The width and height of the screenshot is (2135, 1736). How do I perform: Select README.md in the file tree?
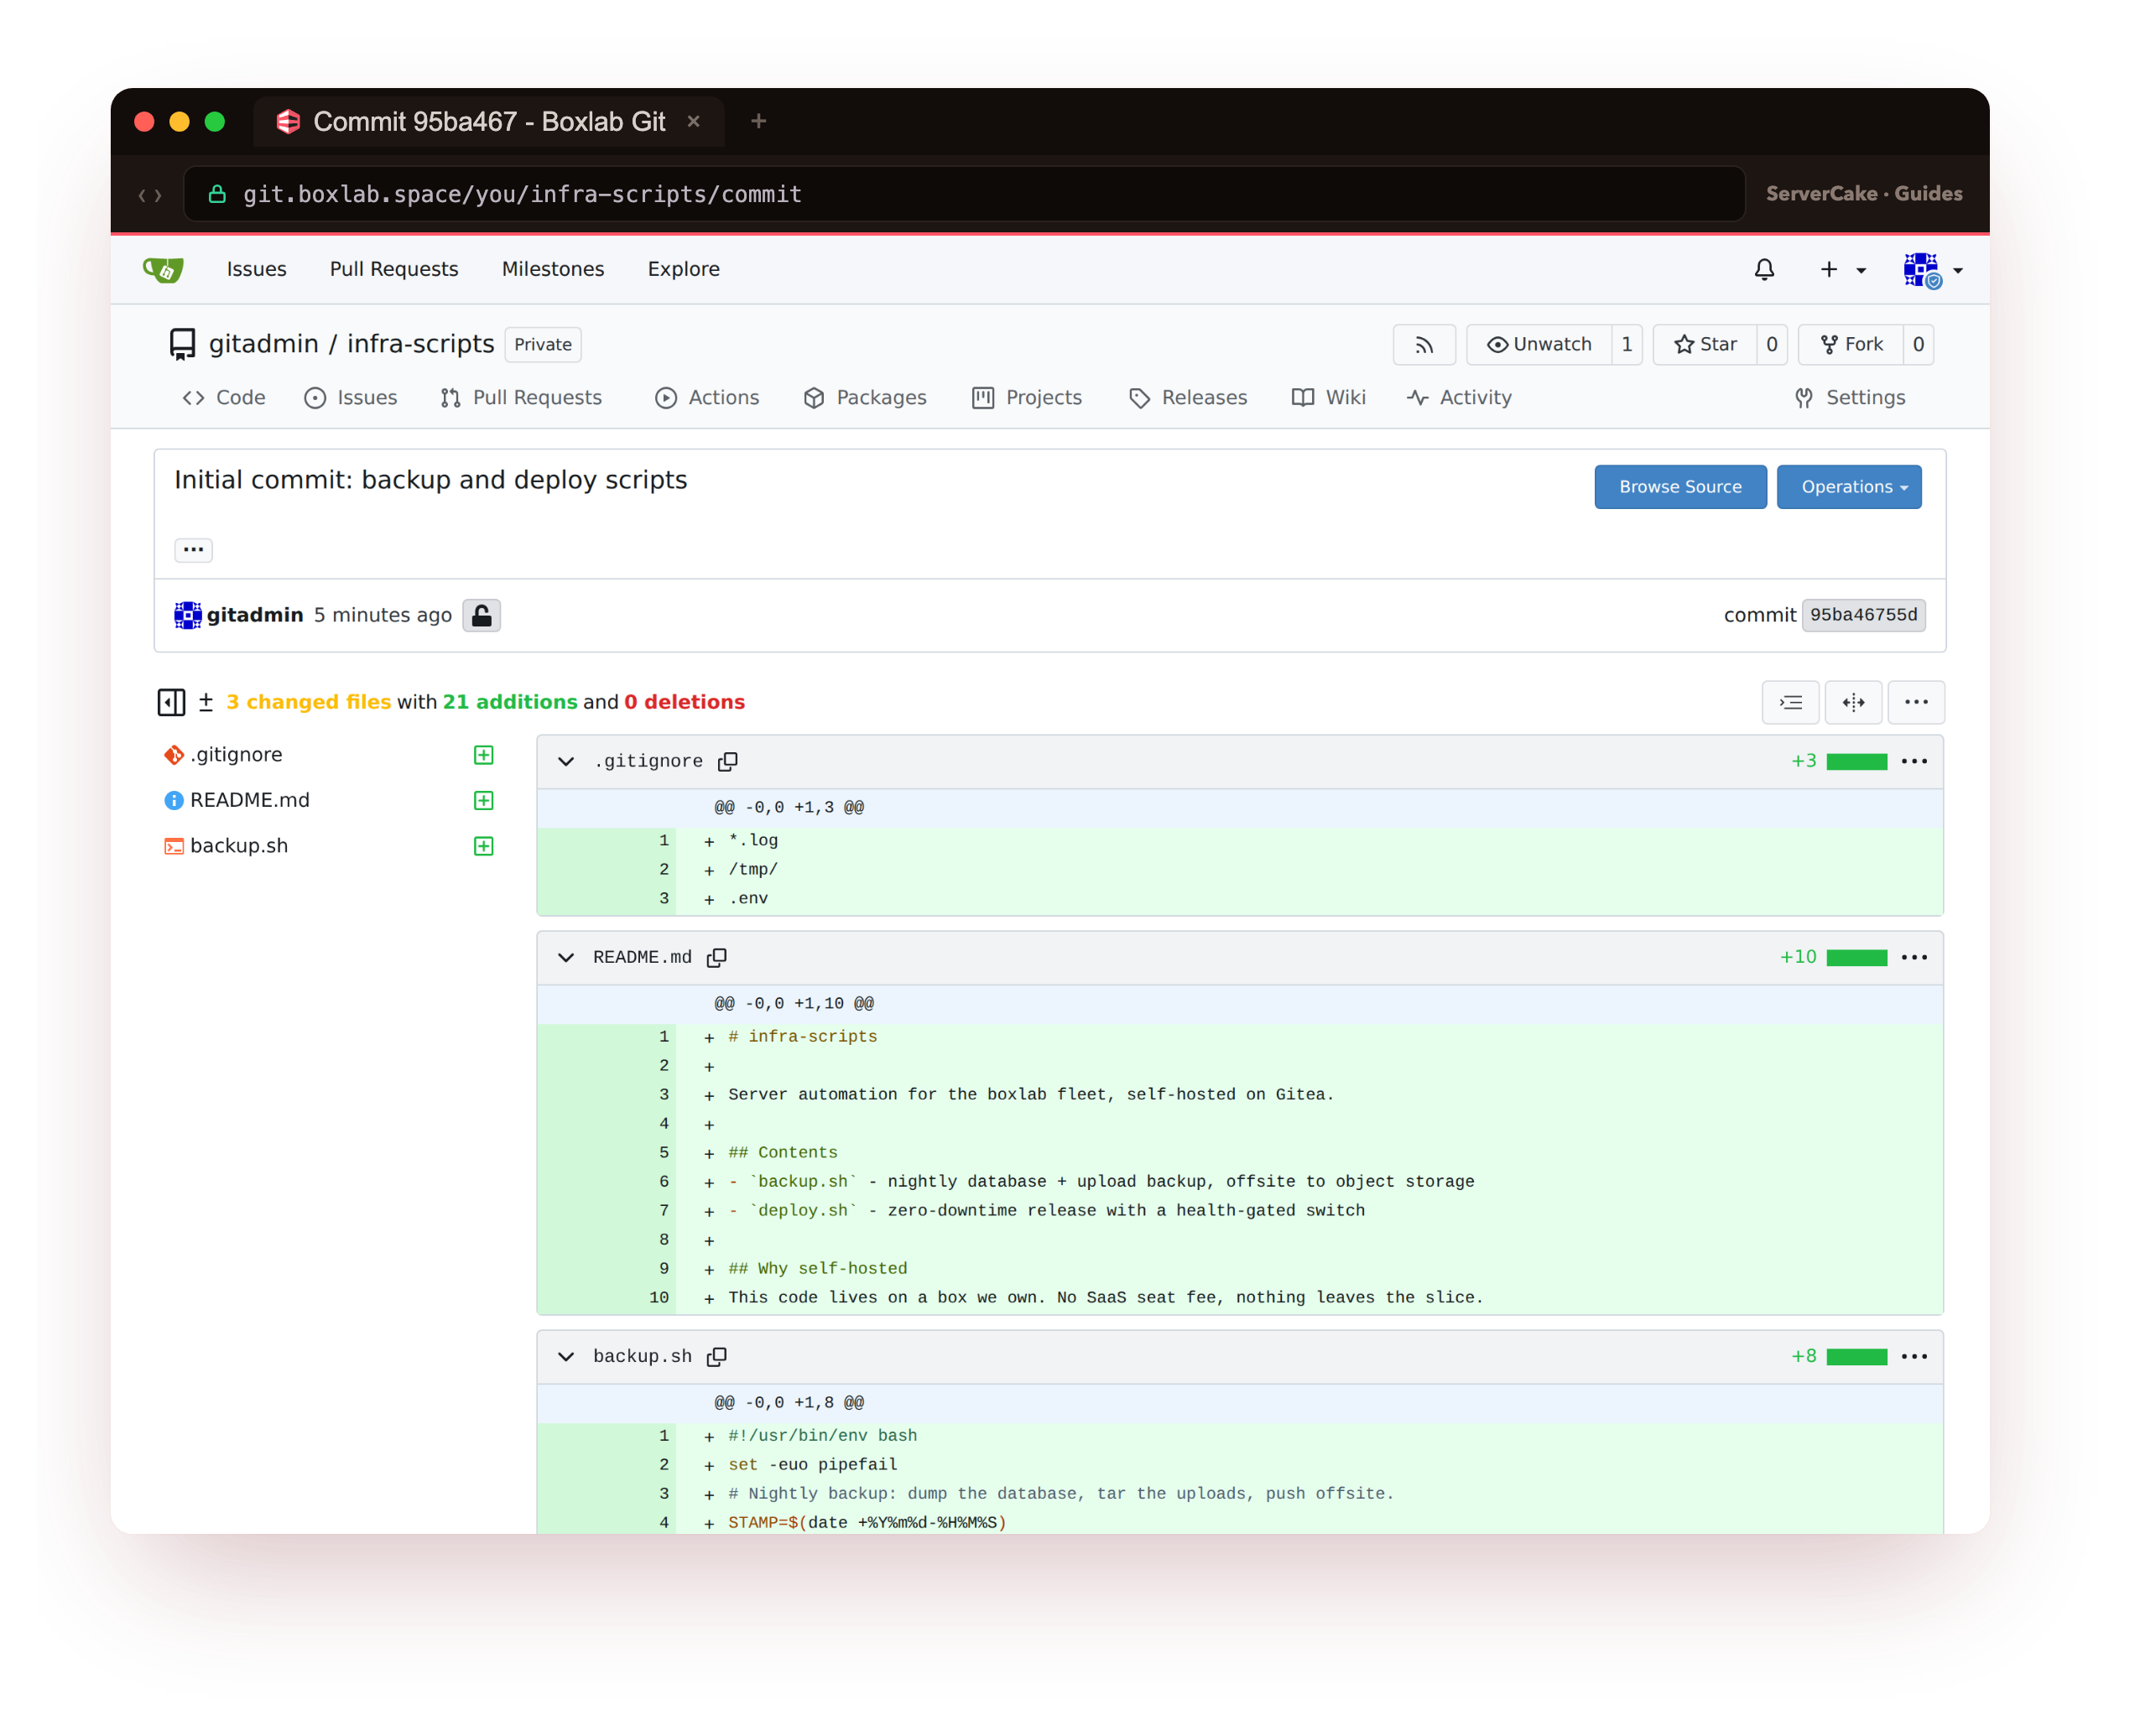[250, 801]
